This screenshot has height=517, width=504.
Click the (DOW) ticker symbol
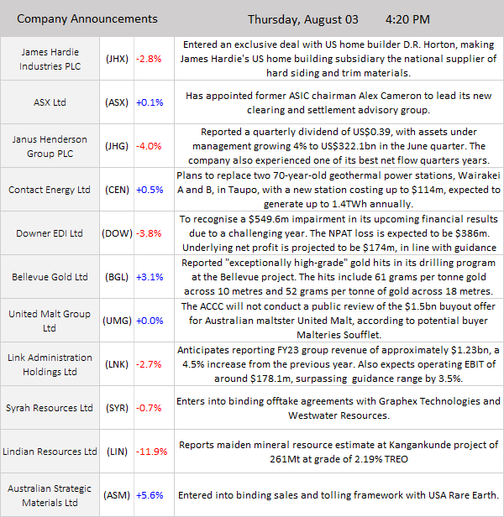[117, 233]
